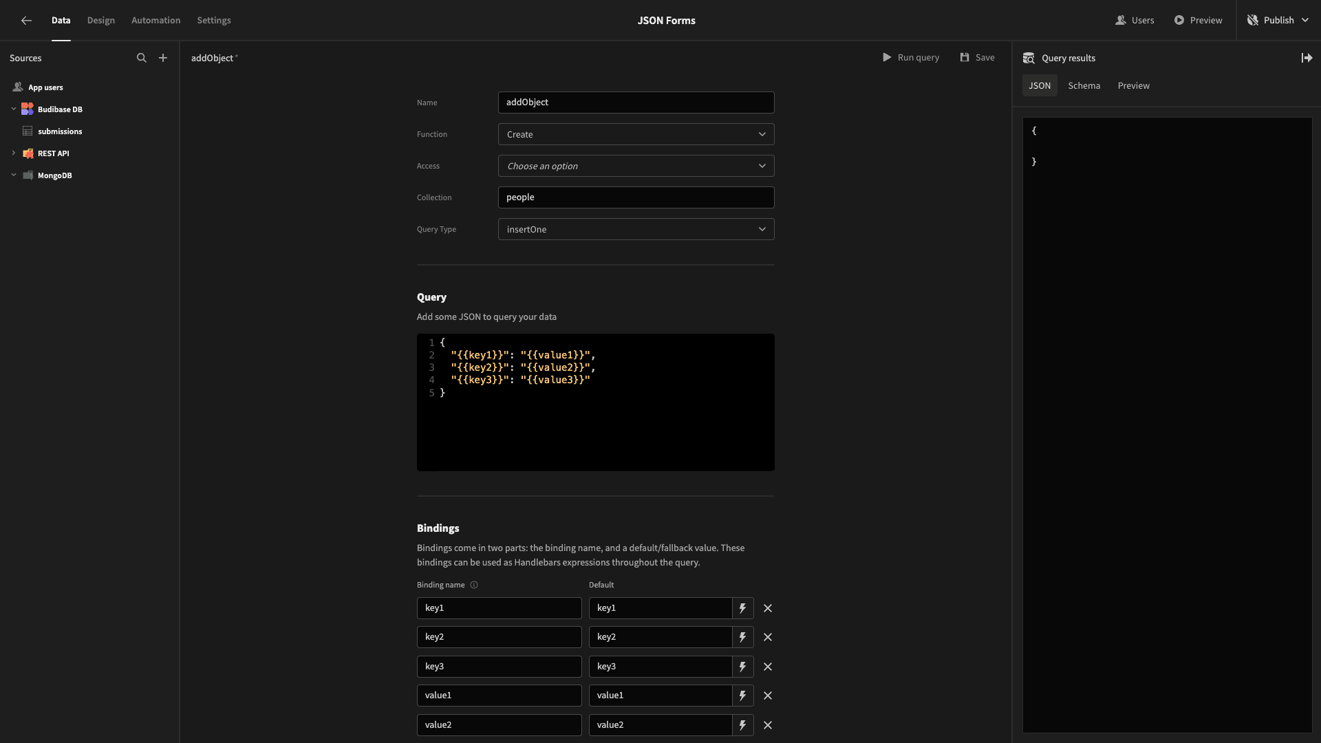
Task: Remove the value1 binding row
Action: pyautogui.click(x=768, y=696)
